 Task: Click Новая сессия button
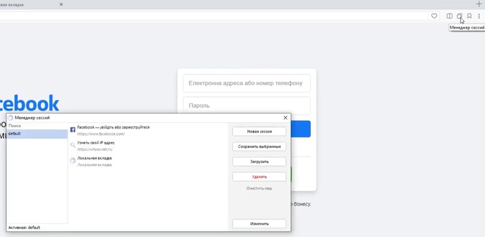pos(259,131)
